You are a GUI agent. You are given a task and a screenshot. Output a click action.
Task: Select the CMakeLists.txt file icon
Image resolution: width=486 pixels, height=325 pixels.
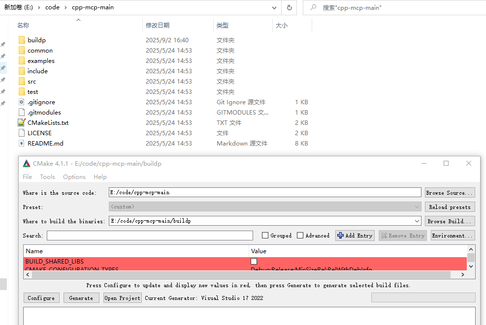[x=21, y=122]
